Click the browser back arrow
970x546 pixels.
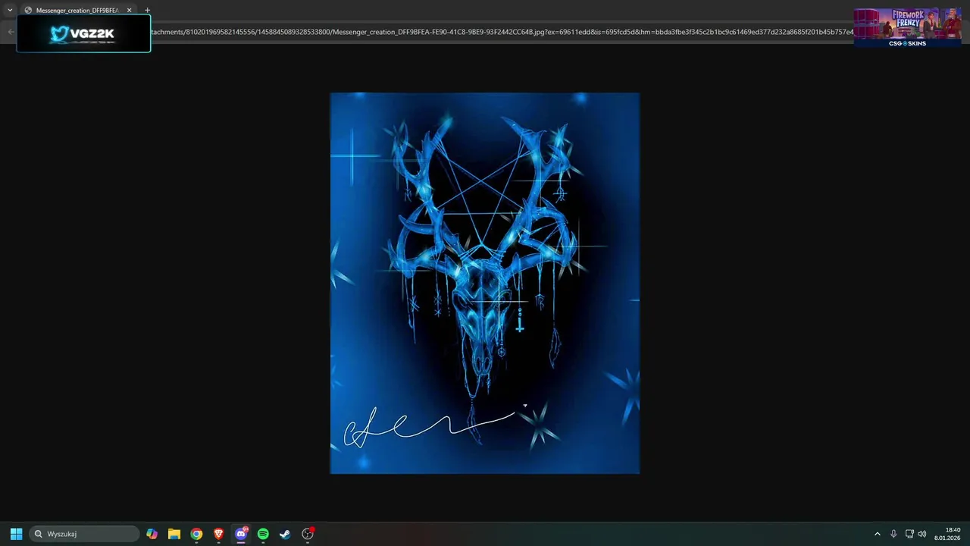(x=10, y=32)
